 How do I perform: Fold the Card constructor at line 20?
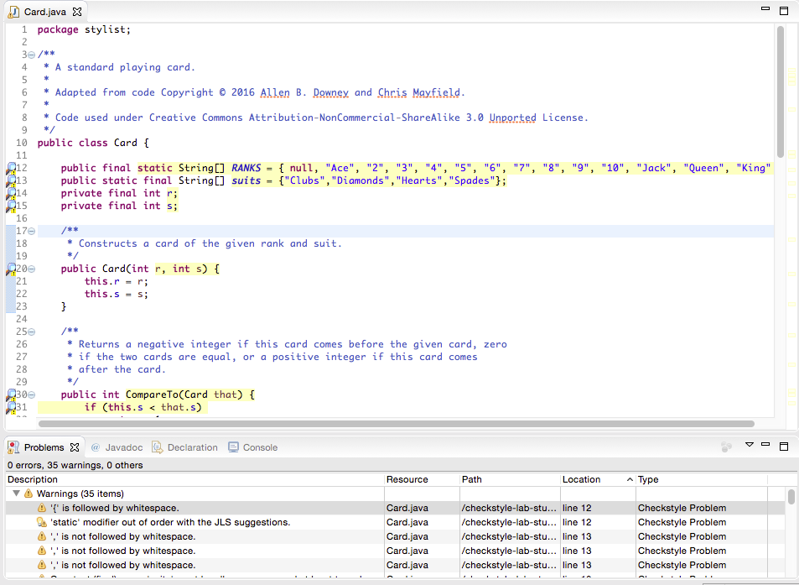pos(31,269)
